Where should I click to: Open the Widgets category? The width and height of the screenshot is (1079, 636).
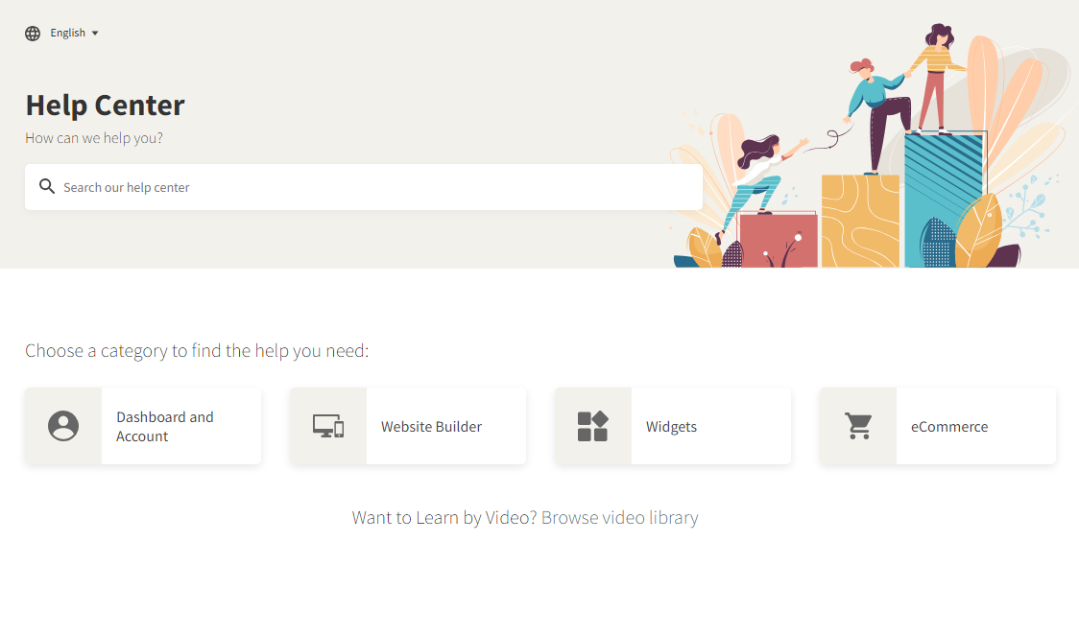click(673, 426)
